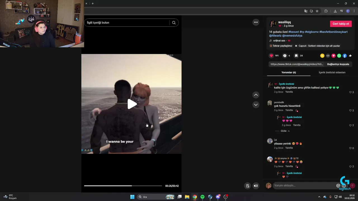Go to previous video with up arrow

256,95
